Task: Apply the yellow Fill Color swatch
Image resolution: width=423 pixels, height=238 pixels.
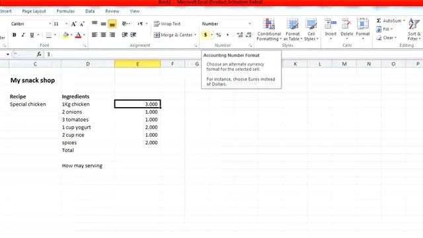Action: tap(65, 35)
